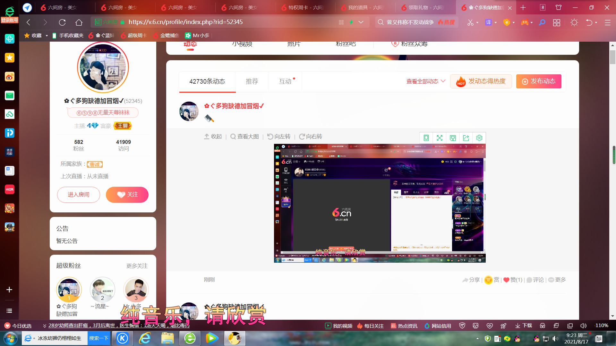Open the 更多关注 link

(x=137, y=266)
